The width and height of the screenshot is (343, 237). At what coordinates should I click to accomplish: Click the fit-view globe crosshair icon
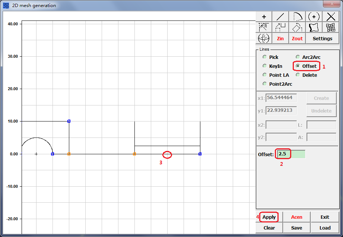pos(264,38)
